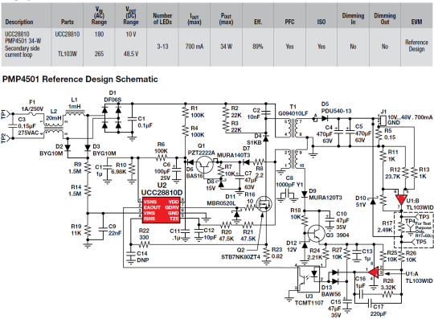Click the D13 BAW56 dual diode symbol
Viewport: 434px width, 319px height.
(x=335, y=277)
